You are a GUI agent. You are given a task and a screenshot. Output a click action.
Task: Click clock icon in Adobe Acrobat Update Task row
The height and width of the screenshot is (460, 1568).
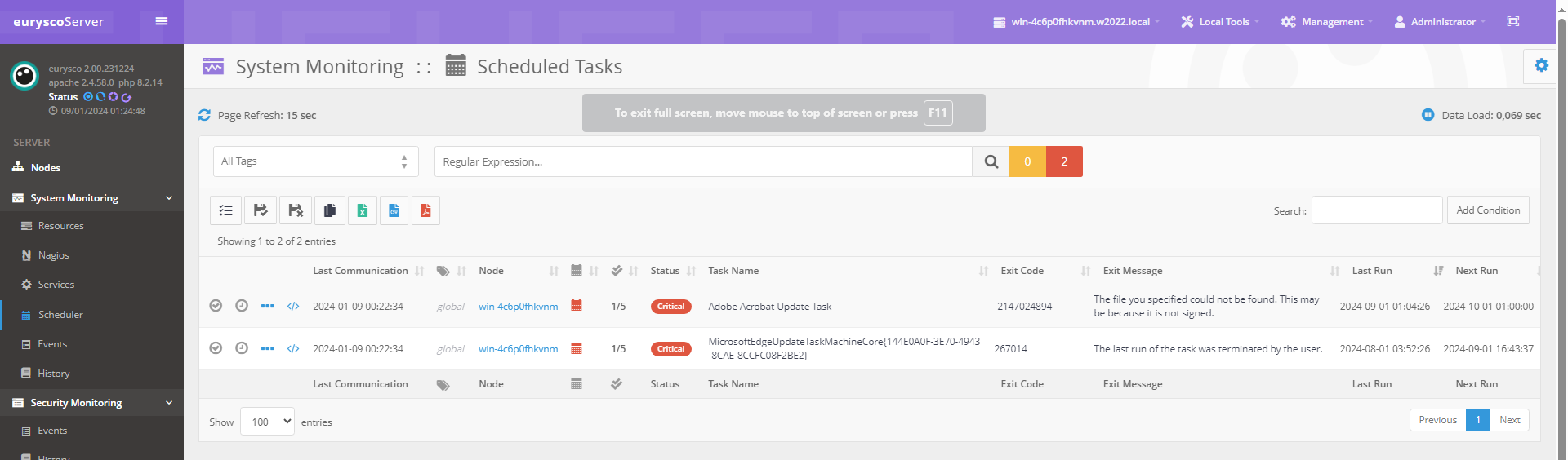click(x=242, y=306)
